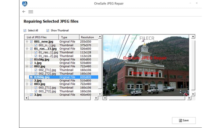This screenshot has width=221, height=128.
Task: Uncheck the 01_ras...23.jpg checkbox
Action: coord(31,49)
